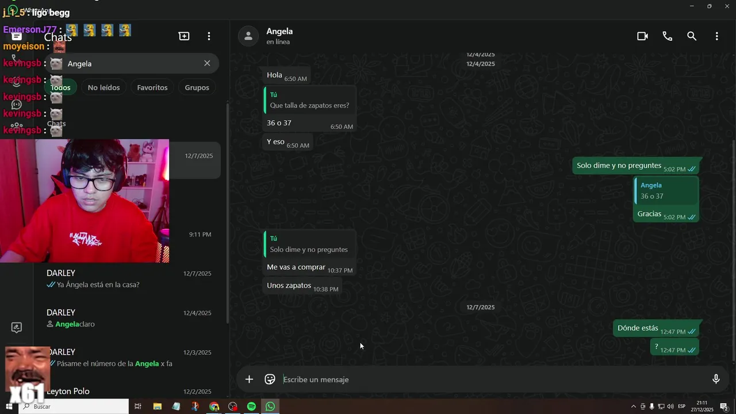Open the Windows notification center

724,407
